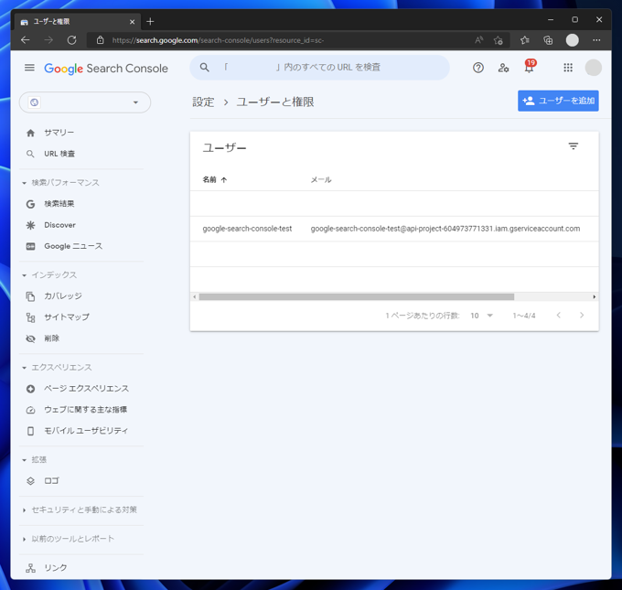The height and width of the screenshot is (590, 622).
Task: Open the help question mark icon
Action: (x=478, y=68)
